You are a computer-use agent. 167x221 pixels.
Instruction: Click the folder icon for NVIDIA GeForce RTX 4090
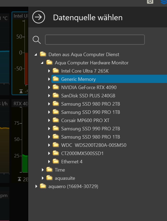pyautogui.click(x=56, y=87)
